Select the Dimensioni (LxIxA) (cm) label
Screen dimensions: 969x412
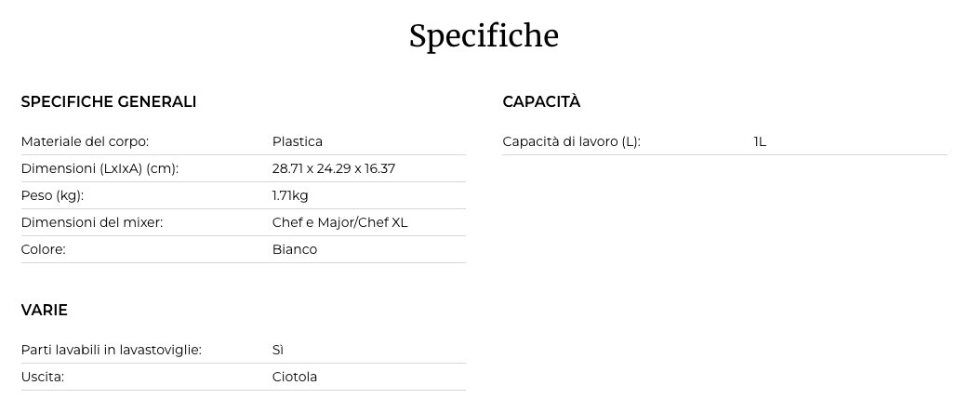(x=100, y=169)
